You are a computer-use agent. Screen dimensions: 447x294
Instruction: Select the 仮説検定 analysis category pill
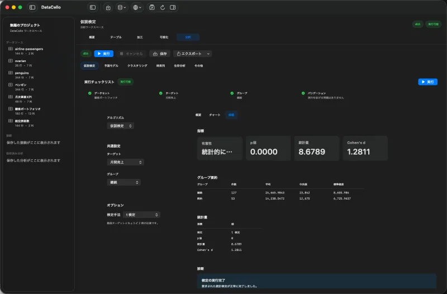(89, 65)
